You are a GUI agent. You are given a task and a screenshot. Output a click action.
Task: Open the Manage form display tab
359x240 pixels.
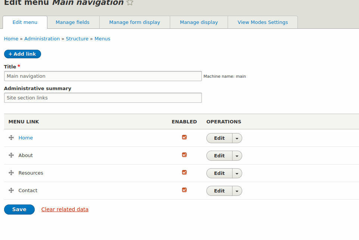(134, 22)
